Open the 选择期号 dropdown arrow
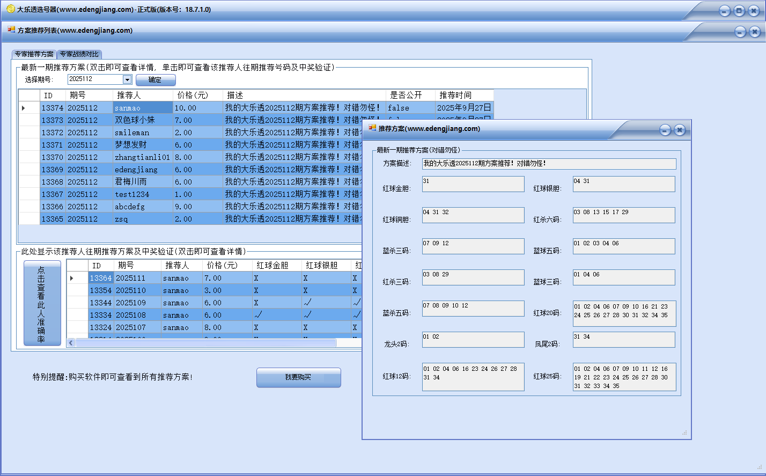 [x=127, y=79]
